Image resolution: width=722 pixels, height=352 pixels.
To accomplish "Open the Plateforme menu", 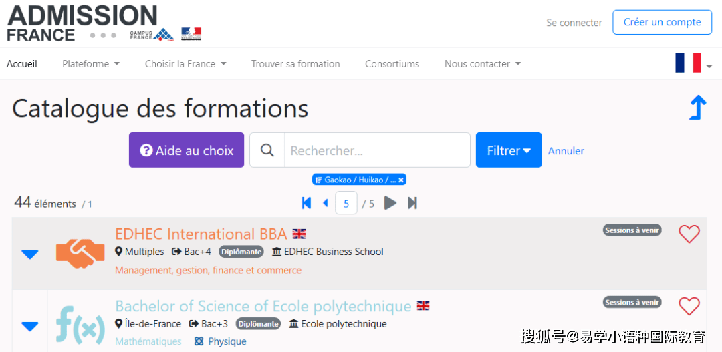I will coord(90,64).
